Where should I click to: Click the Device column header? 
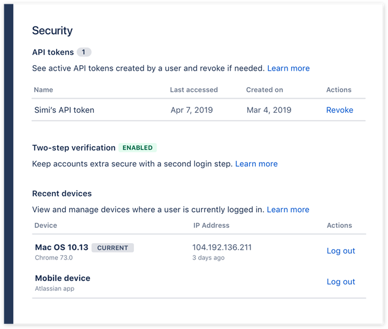(46, 225)
